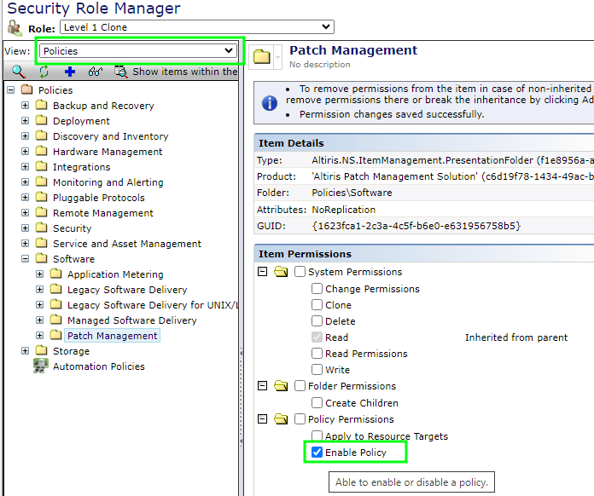Select the Patch Management tree item
This screenshot has width=594, height=496.
[x=112, y=336]
